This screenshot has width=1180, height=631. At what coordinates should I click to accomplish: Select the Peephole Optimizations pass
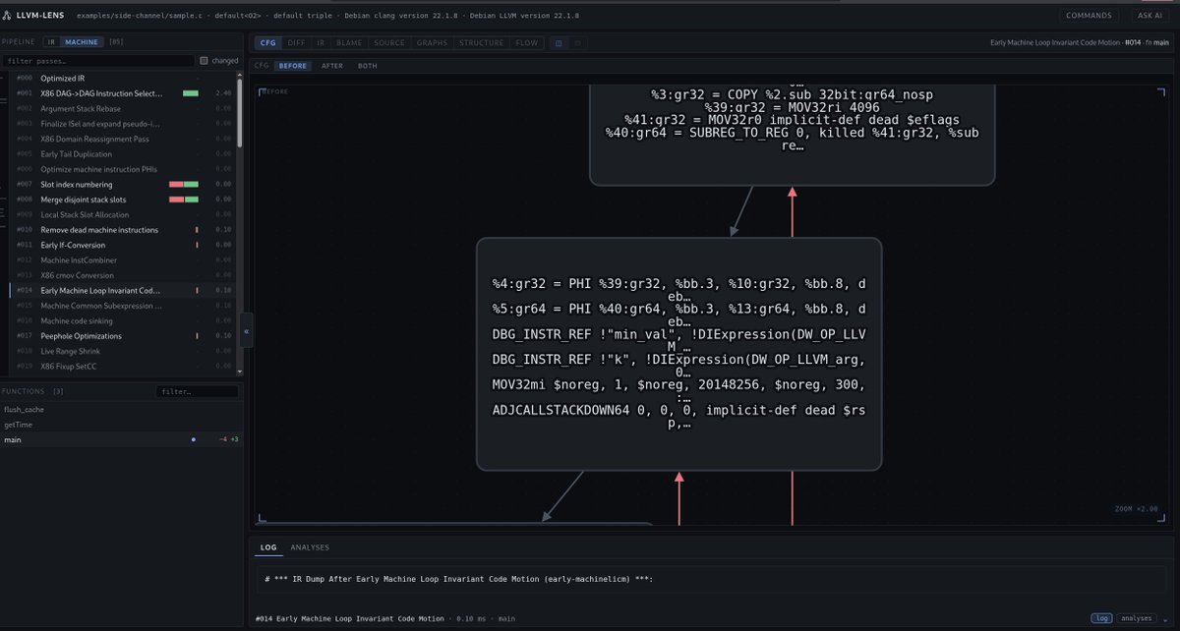click(121, 336)
